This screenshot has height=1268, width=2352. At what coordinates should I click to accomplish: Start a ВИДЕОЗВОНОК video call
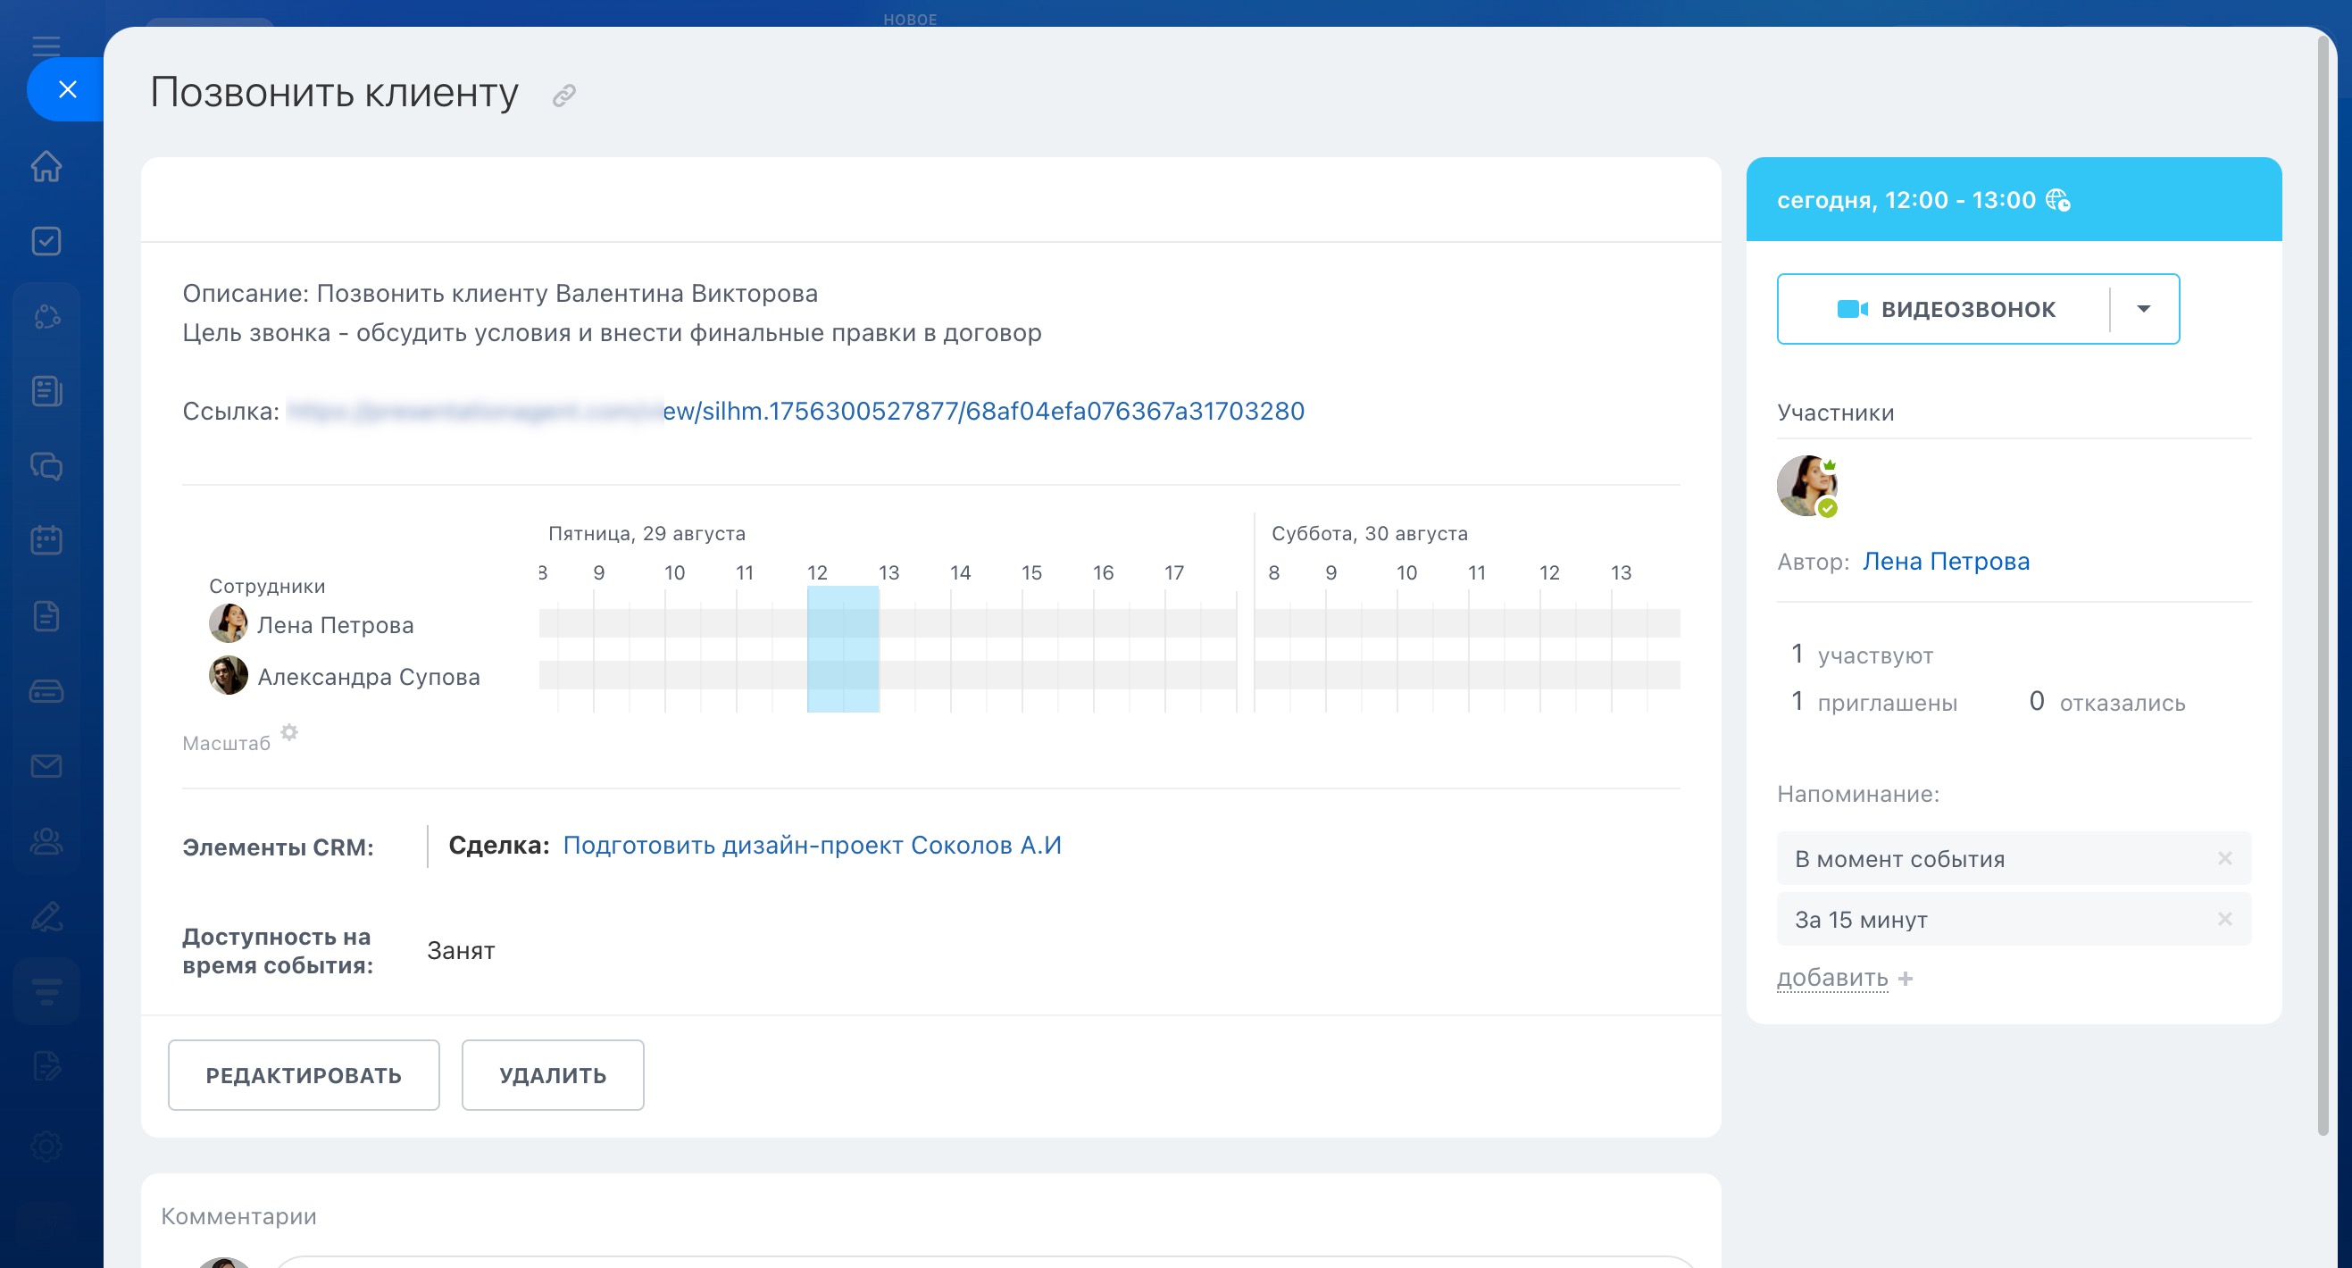pos(1944,310)
